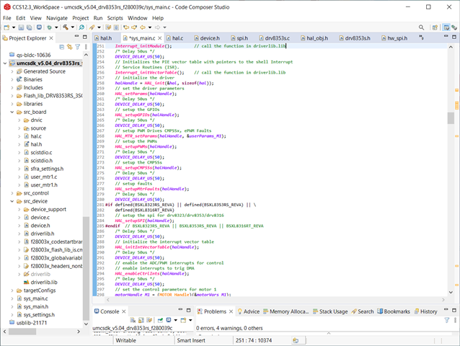Open the Stack Usage tab
This screenshot has width=460, height=346.
click(x=330, y=311)
